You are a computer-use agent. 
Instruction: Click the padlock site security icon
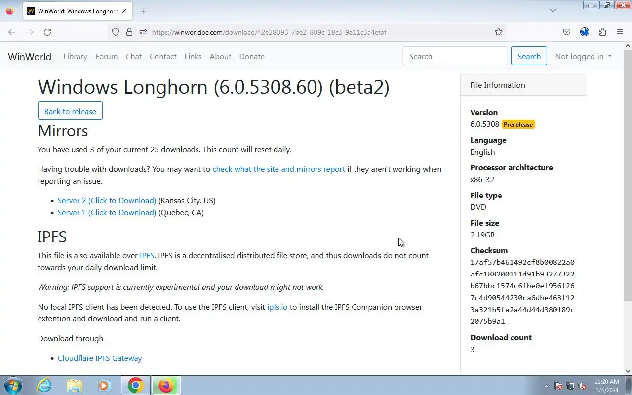coord(129,32)
